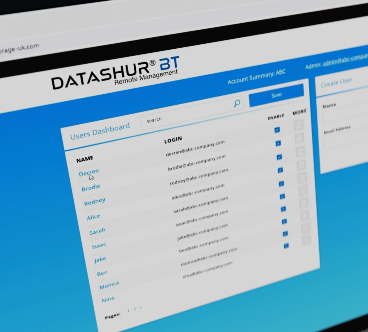Click the ENABLE column header

(276, 117)
